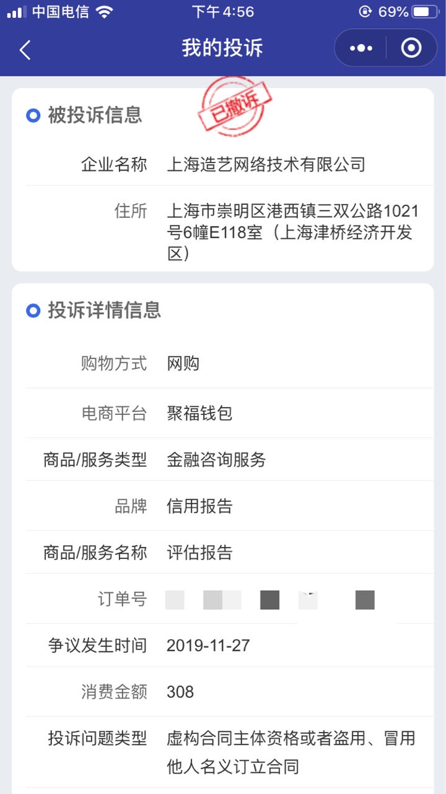Tap the blue circle beside 投诉详情信息
Screen dimensions: 446x794
(x=33, y=311)
